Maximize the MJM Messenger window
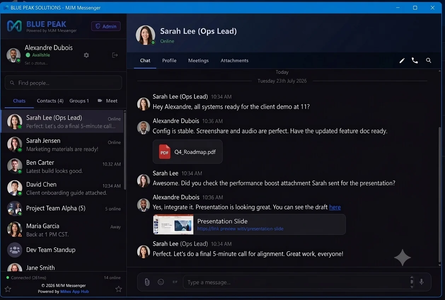 [415, 7]
